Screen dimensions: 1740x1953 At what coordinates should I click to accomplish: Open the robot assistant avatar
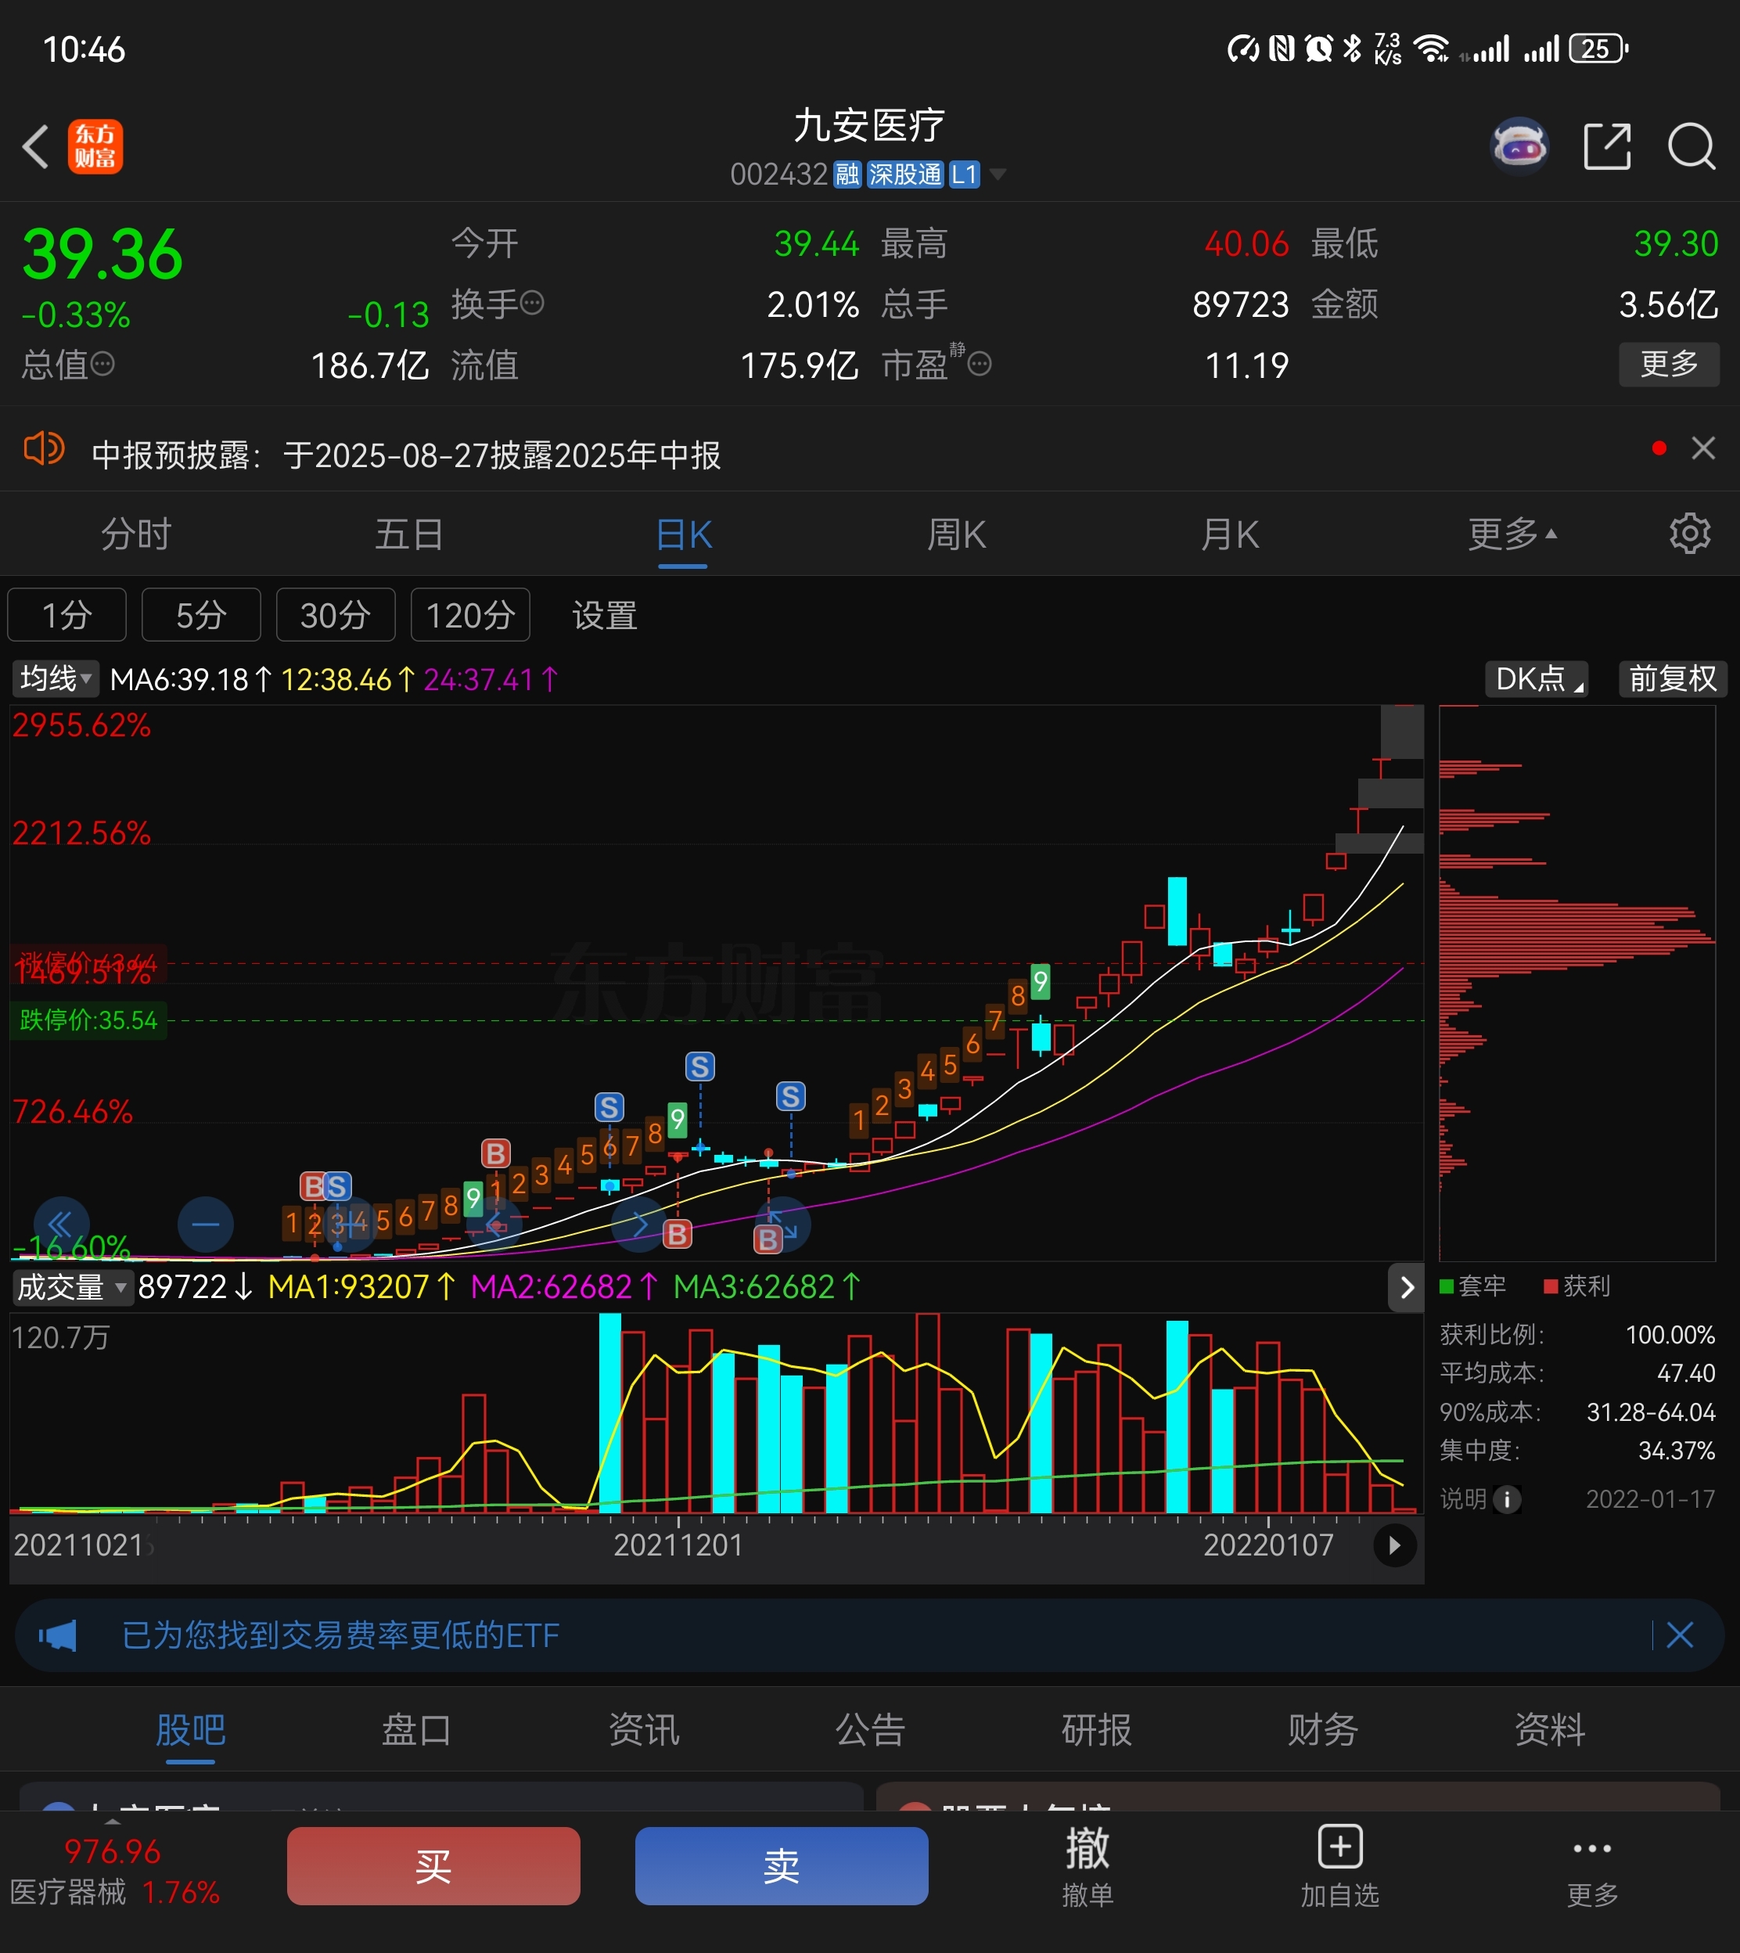[x=1520, y=146]
